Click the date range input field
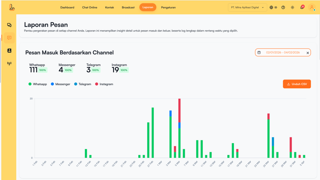320x180 pixels. [282, 53]
